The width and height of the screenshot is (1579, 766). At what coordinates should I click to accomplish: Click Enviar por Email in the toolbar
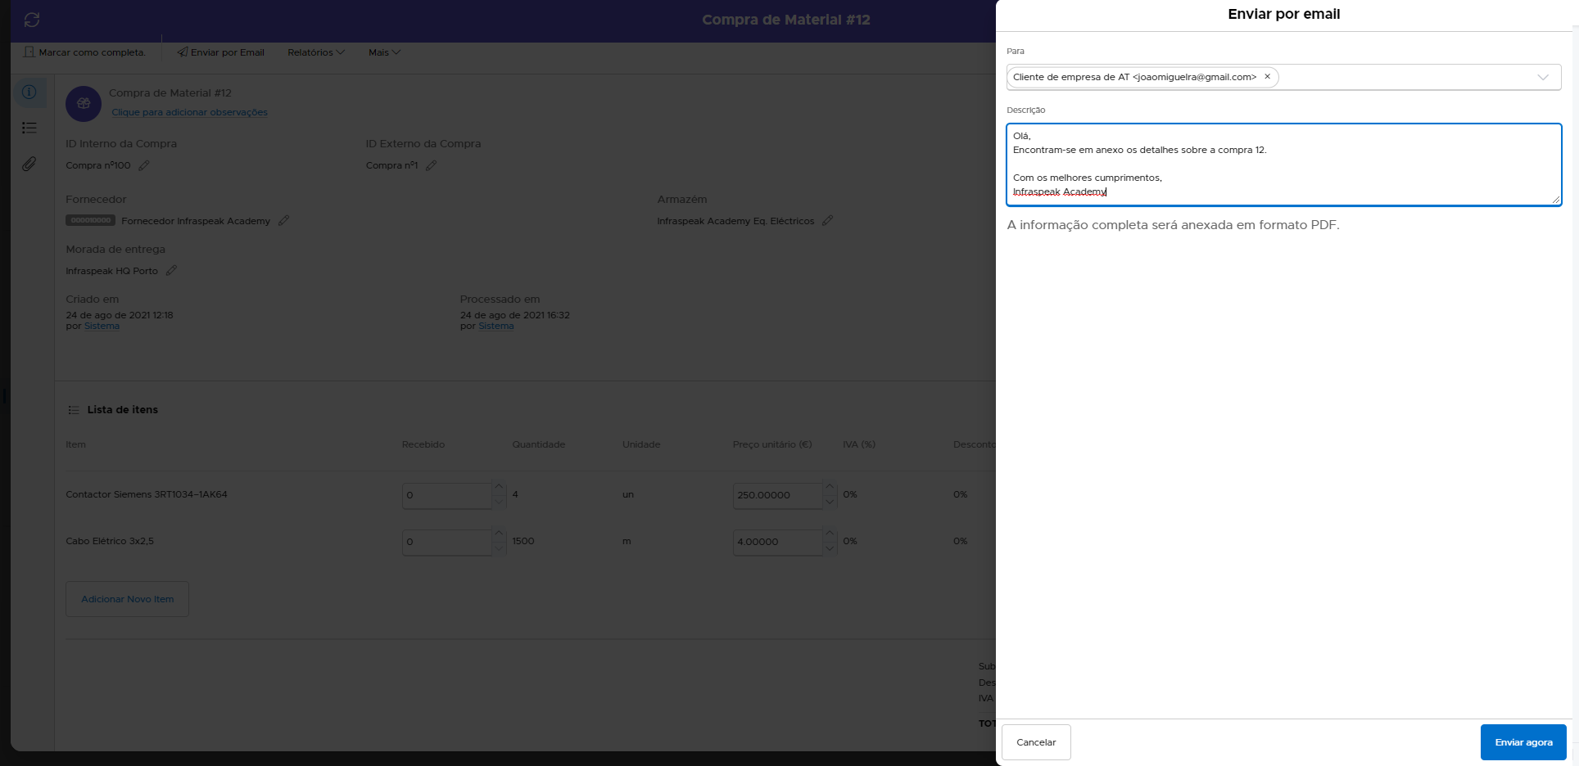221,52
